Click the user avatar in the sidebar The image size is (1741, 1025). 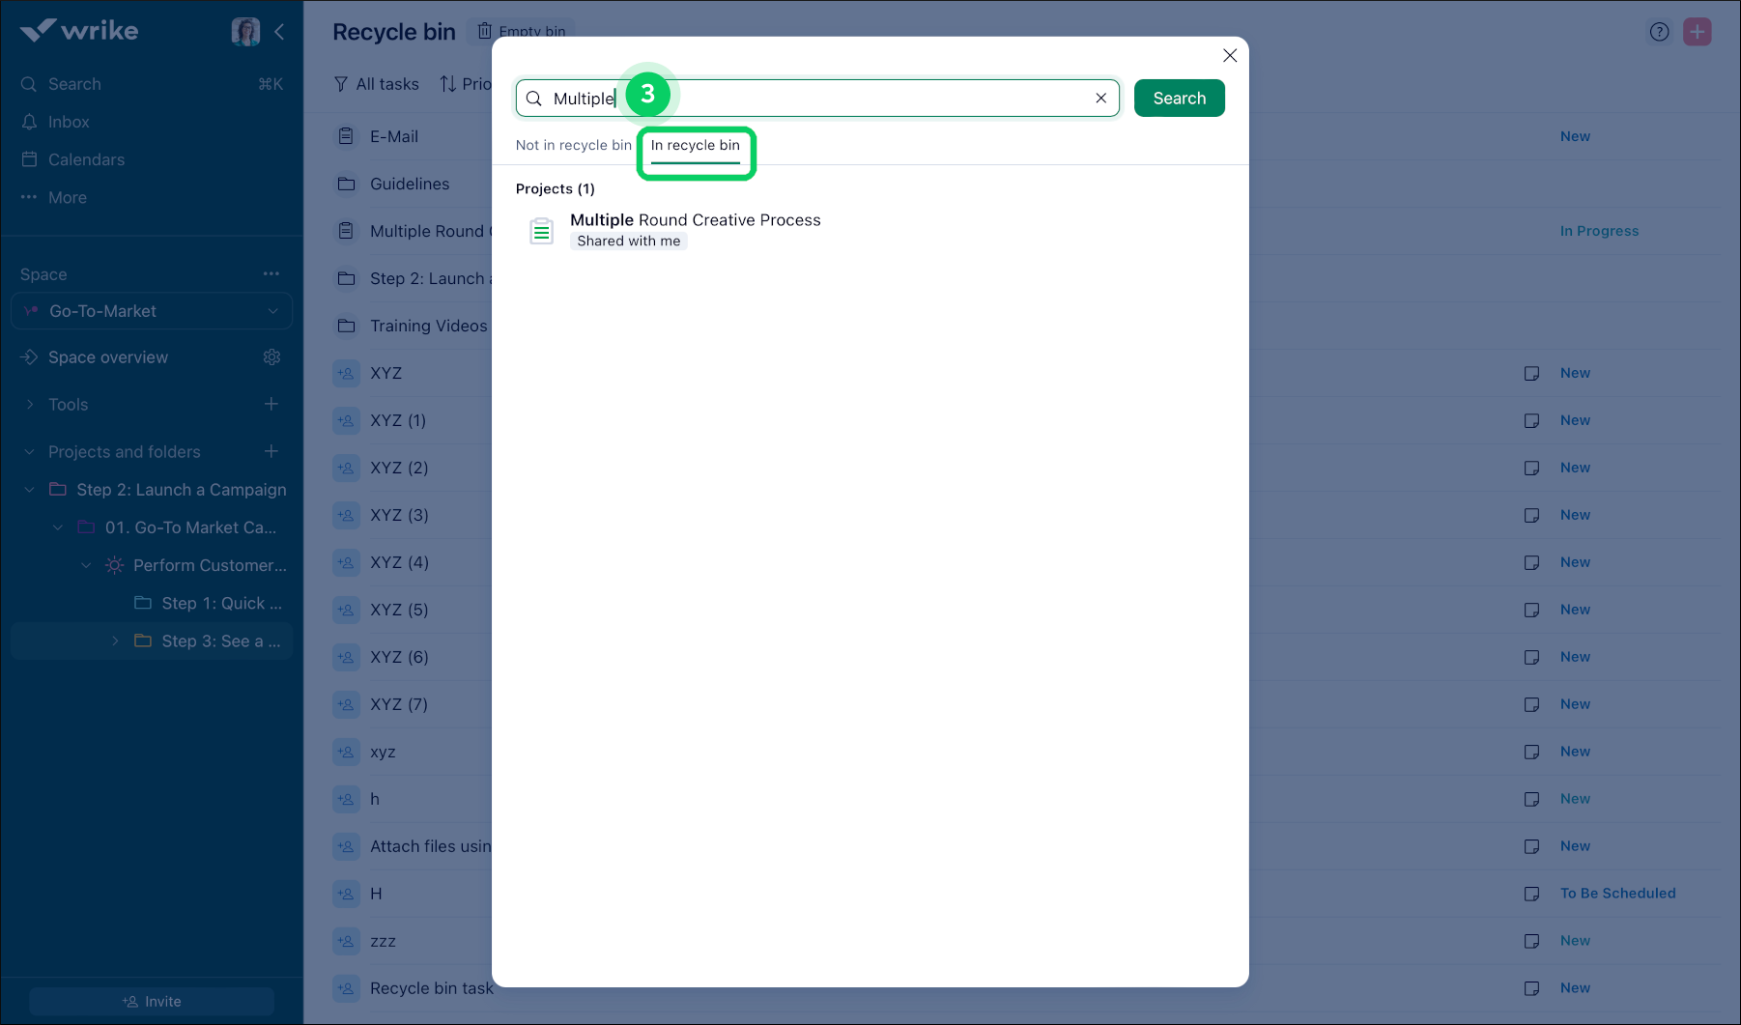tap(246, 31)
